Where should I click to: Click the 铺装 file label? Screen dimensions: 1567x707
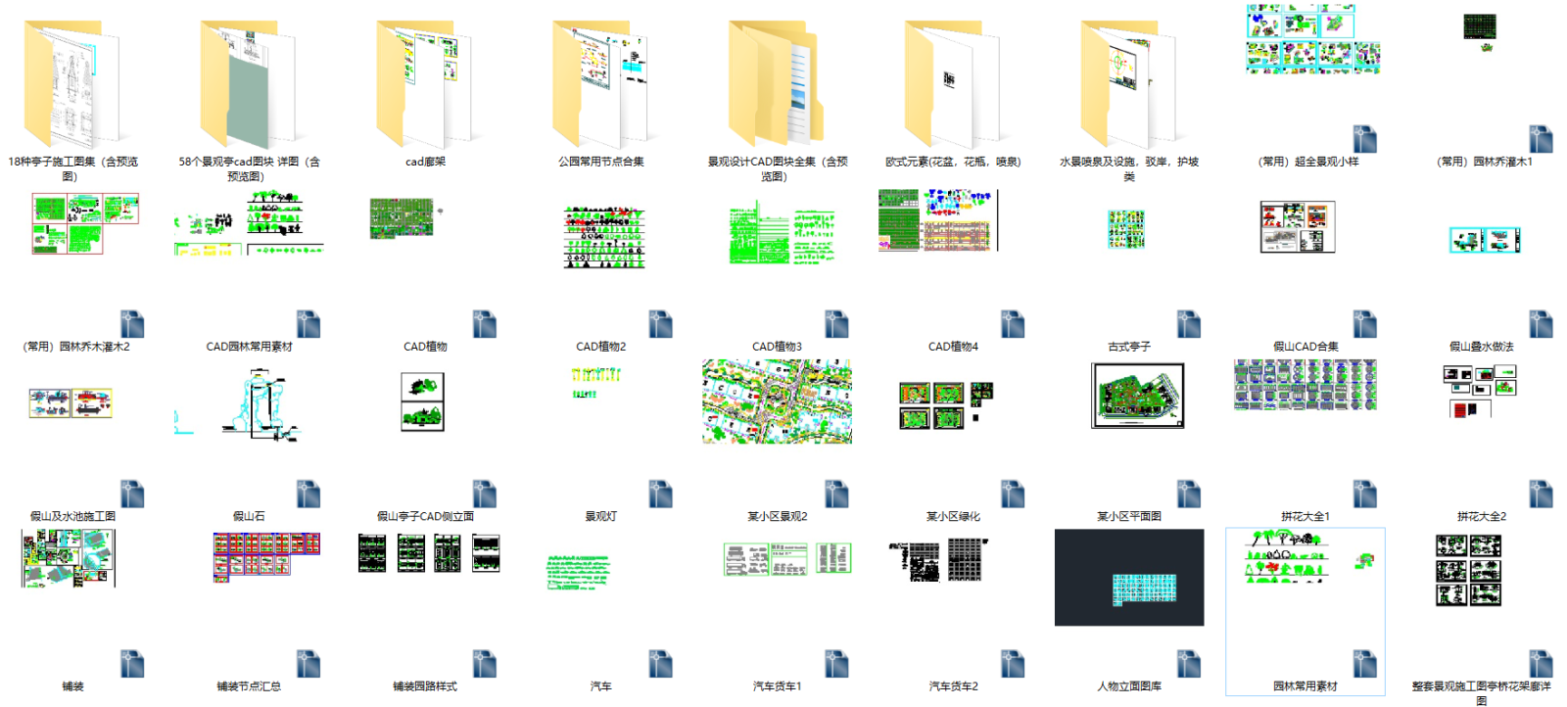(72, 686)
